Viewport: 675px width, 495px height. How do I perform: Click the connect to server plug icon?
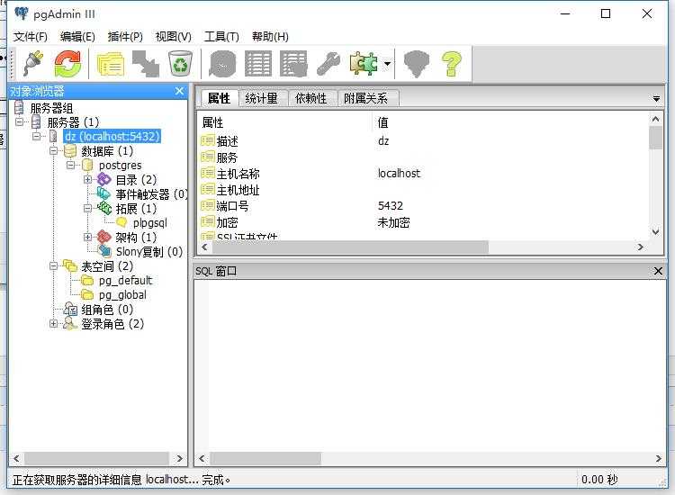(x=34, y=64)
